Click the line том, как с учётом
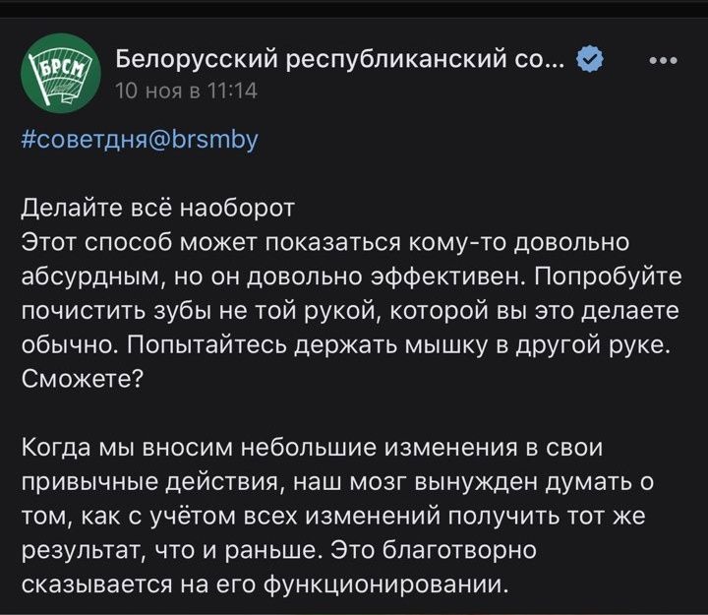The width and height of the screenshot is (708, 615). 333,517
